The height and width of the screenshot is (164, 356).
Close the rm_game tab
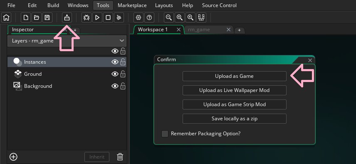pos(229,30)
